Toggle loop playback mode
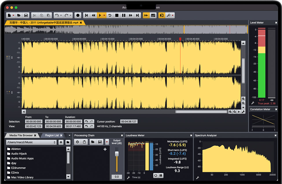 click(x=110, y=15)
